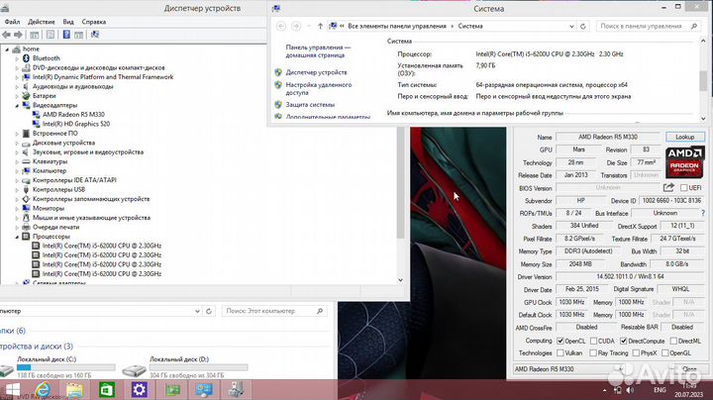Click Scan for hardware changes toolbar icon
The width and height of the screenshot is (713, 400).
point(95,35)
